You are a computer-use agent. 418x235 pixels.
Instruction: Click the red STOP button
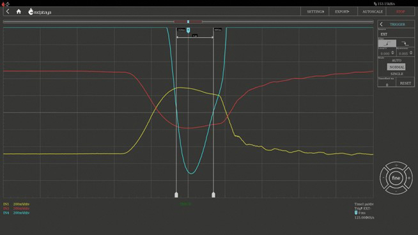pyautogui.click(x=400, y=11)
